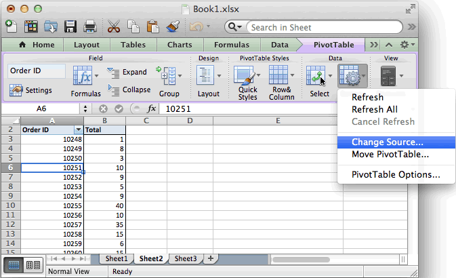This screenshot has height=278, width=456.
Task: Click the Paste clipboard icon
Action: (154, 26)
